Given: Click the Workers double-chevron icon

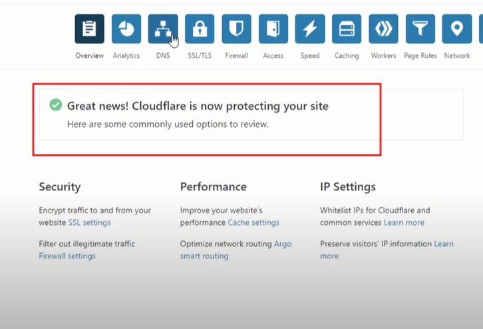Looking at the screenshot, I should (x=383, y=29).
